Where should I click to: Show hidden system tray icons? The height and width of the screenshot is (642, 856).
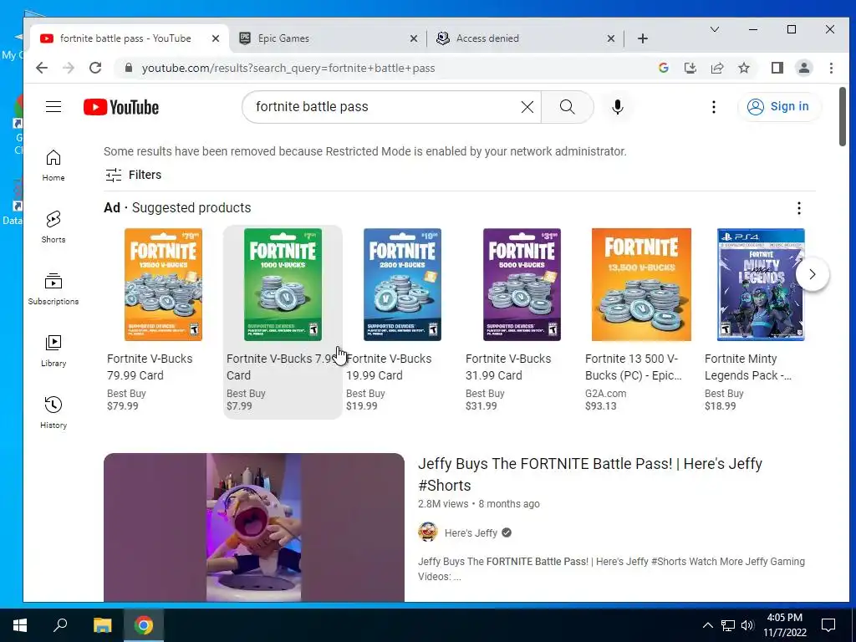pos(707,625)
